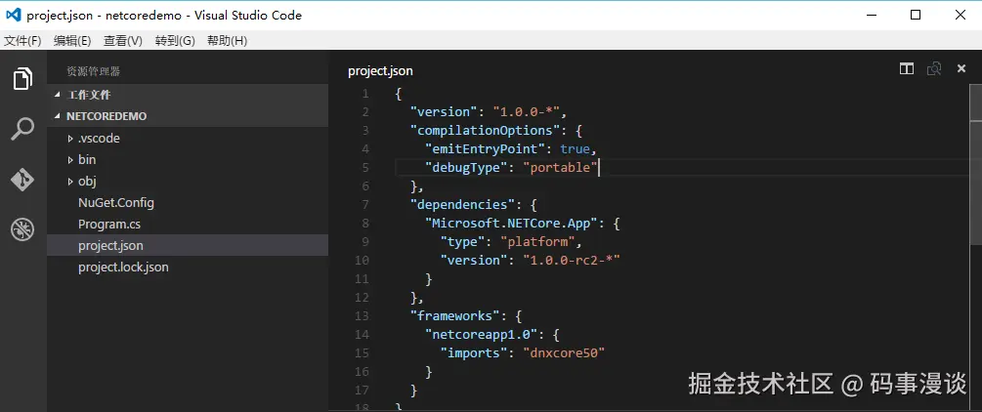Expand the bin folder arrow
Image resolution: width=982 pixels, height=412 pixels.
tap(70, 160)
